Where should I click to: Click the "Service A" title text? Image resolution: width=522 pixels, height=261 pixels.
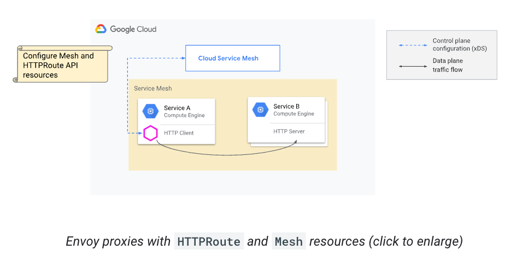(x=177, y=108)
